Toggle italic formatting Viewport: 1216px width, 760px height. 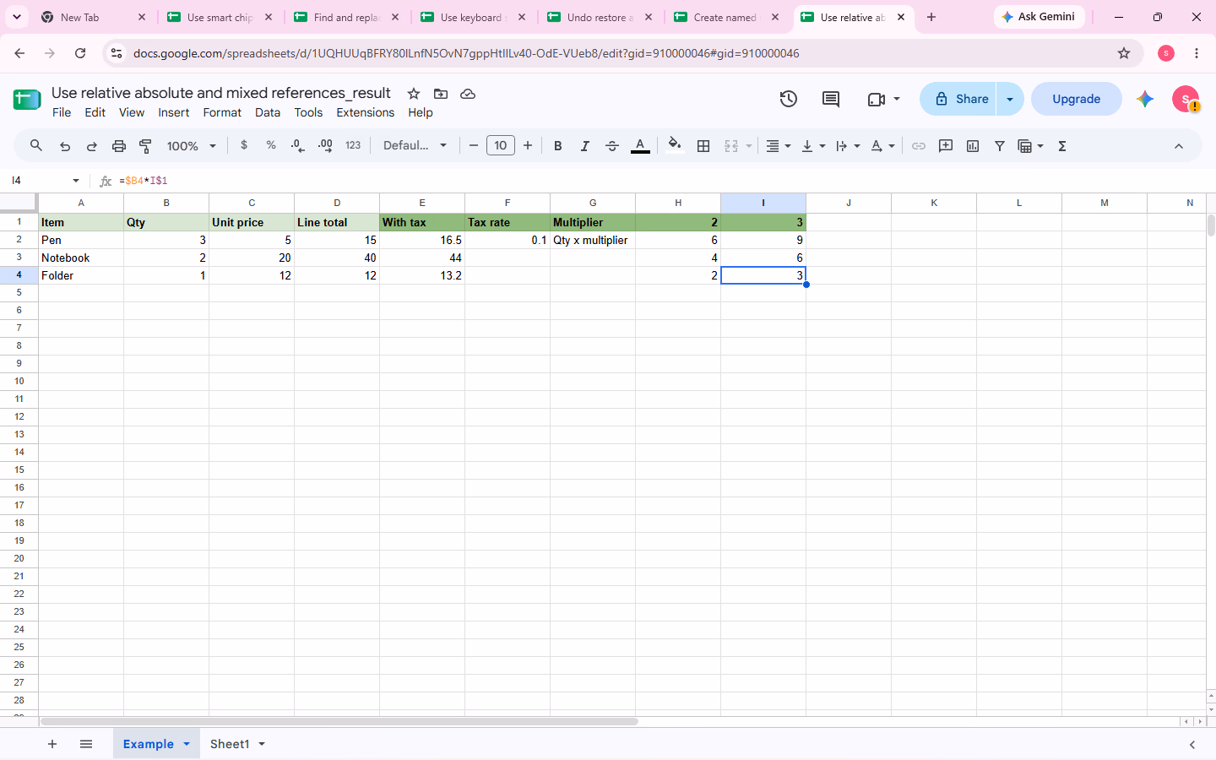click(x=584, y=146)
